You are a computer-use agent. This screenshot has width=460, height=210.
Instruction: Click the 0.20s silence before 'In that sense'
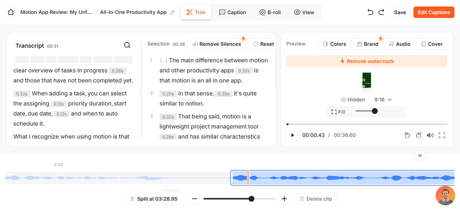tap(168, 94)
